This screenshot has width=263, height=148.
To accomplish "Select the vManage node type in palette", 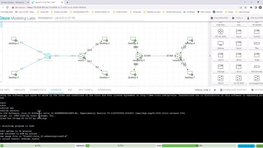I will point(220,68).
